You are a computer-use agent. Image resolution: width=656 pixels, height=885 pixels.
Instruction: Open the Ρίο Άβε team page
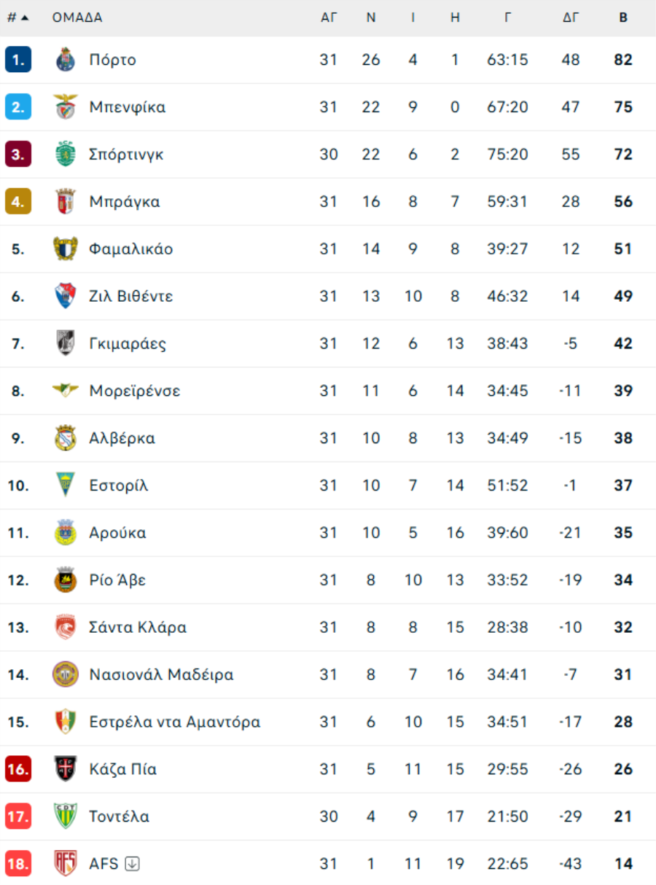coord(117,580)
